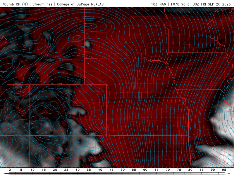Click the 55 label on the legend
Screen dimensions: 234x175
pyautogui.click(x=134, y=170)
